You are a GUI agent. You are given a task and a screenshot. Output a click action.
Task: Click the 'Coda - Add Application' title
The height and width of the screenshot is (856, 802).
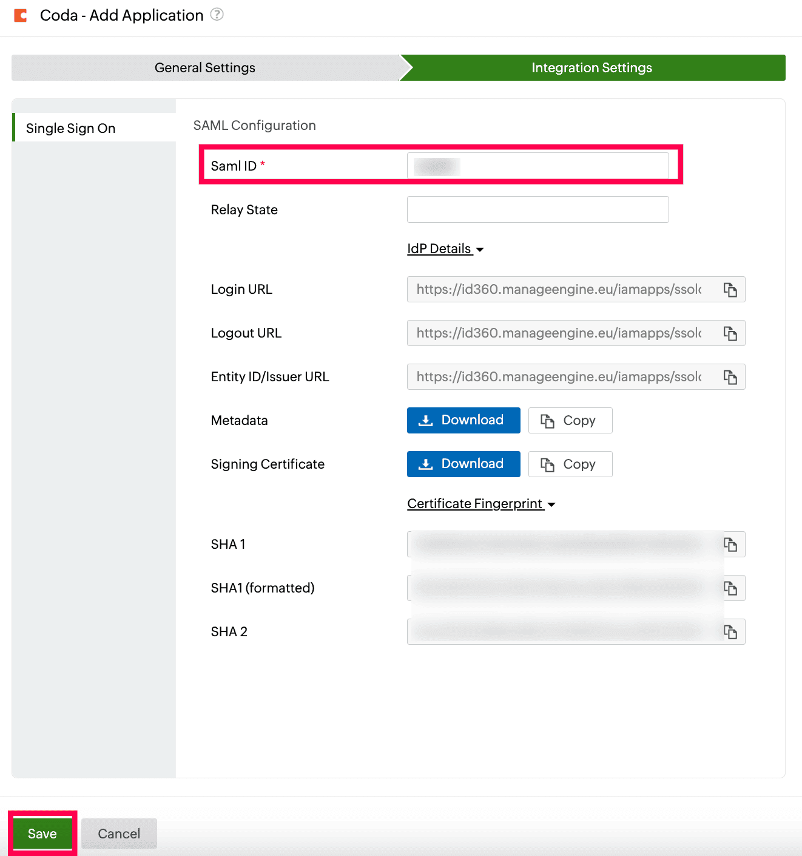122,15
